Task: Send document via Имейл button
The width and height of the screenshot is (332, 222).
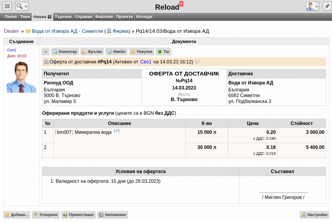Action: point(116,52)
